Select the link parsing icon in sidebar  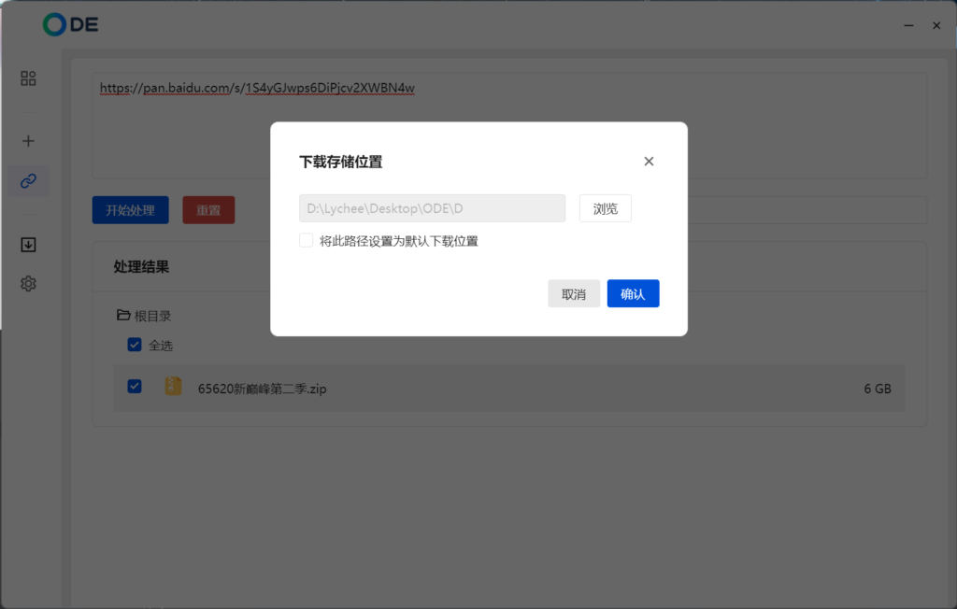[x=28, y=181]
